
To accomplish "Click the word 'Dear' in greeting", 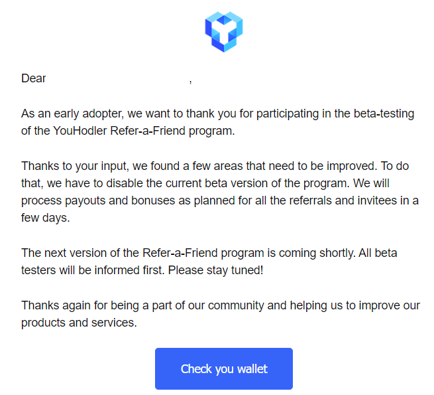I will (34, 78).
